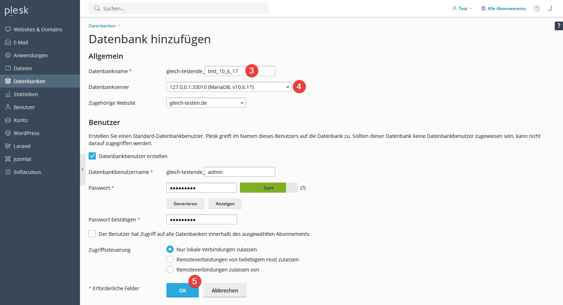Uncheck Datenbankbenutzer erstellen checkbox
Screen dimensions: 563x305
pos(92,156)
